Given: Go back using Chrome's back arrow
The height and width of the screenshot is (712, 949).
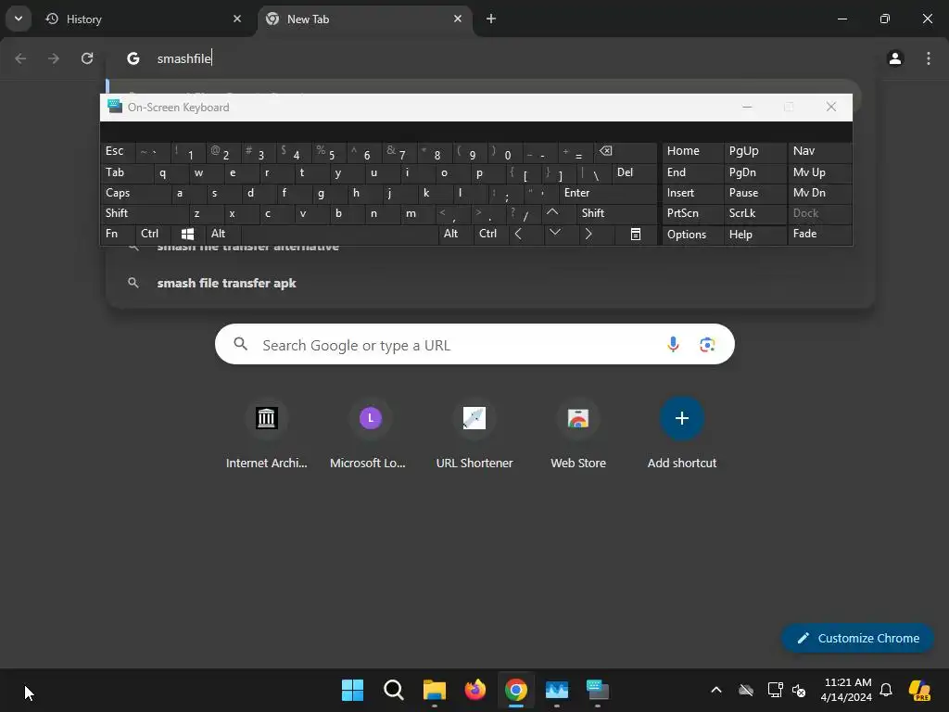Looking at the screenshot, I should click(x=20, y=58).
